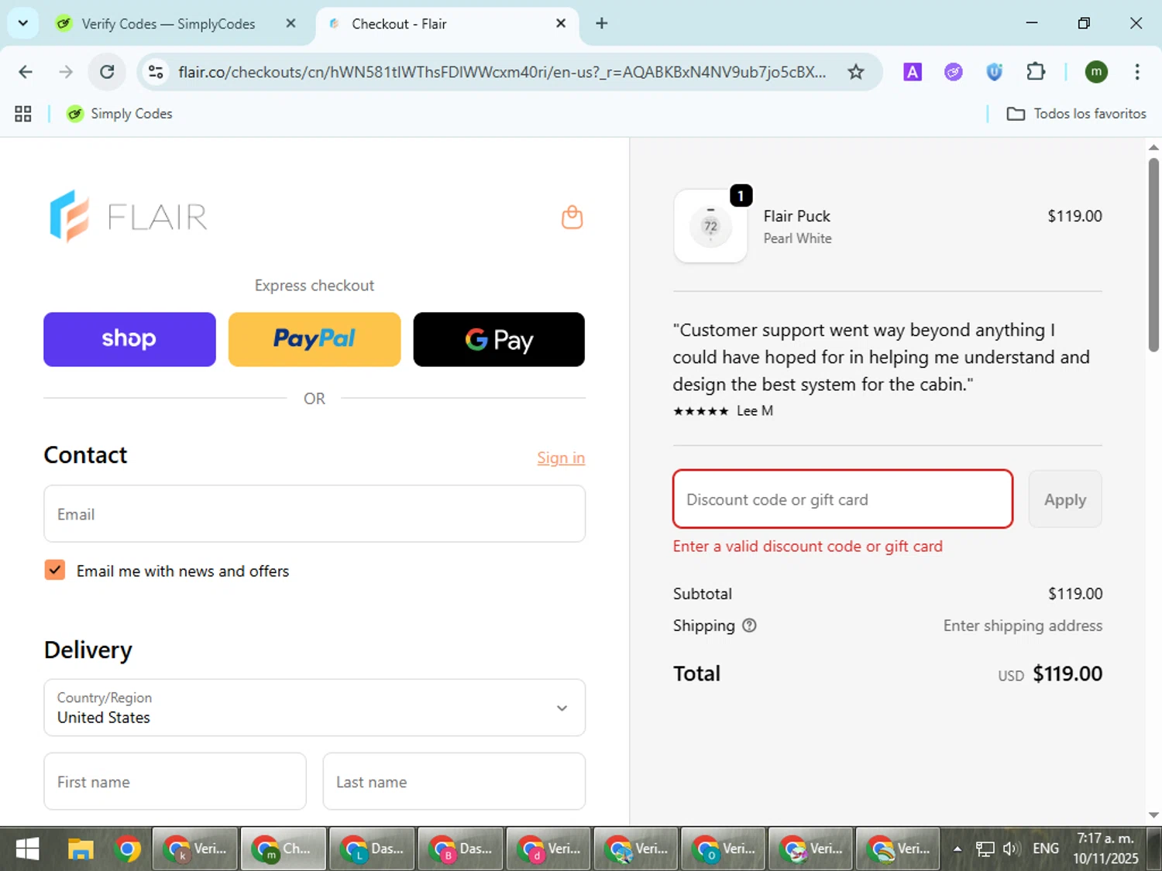The width and height of the screenshot is (1162, 871).
Task: Open the Windows Start menu
Action: coord(28,849)
